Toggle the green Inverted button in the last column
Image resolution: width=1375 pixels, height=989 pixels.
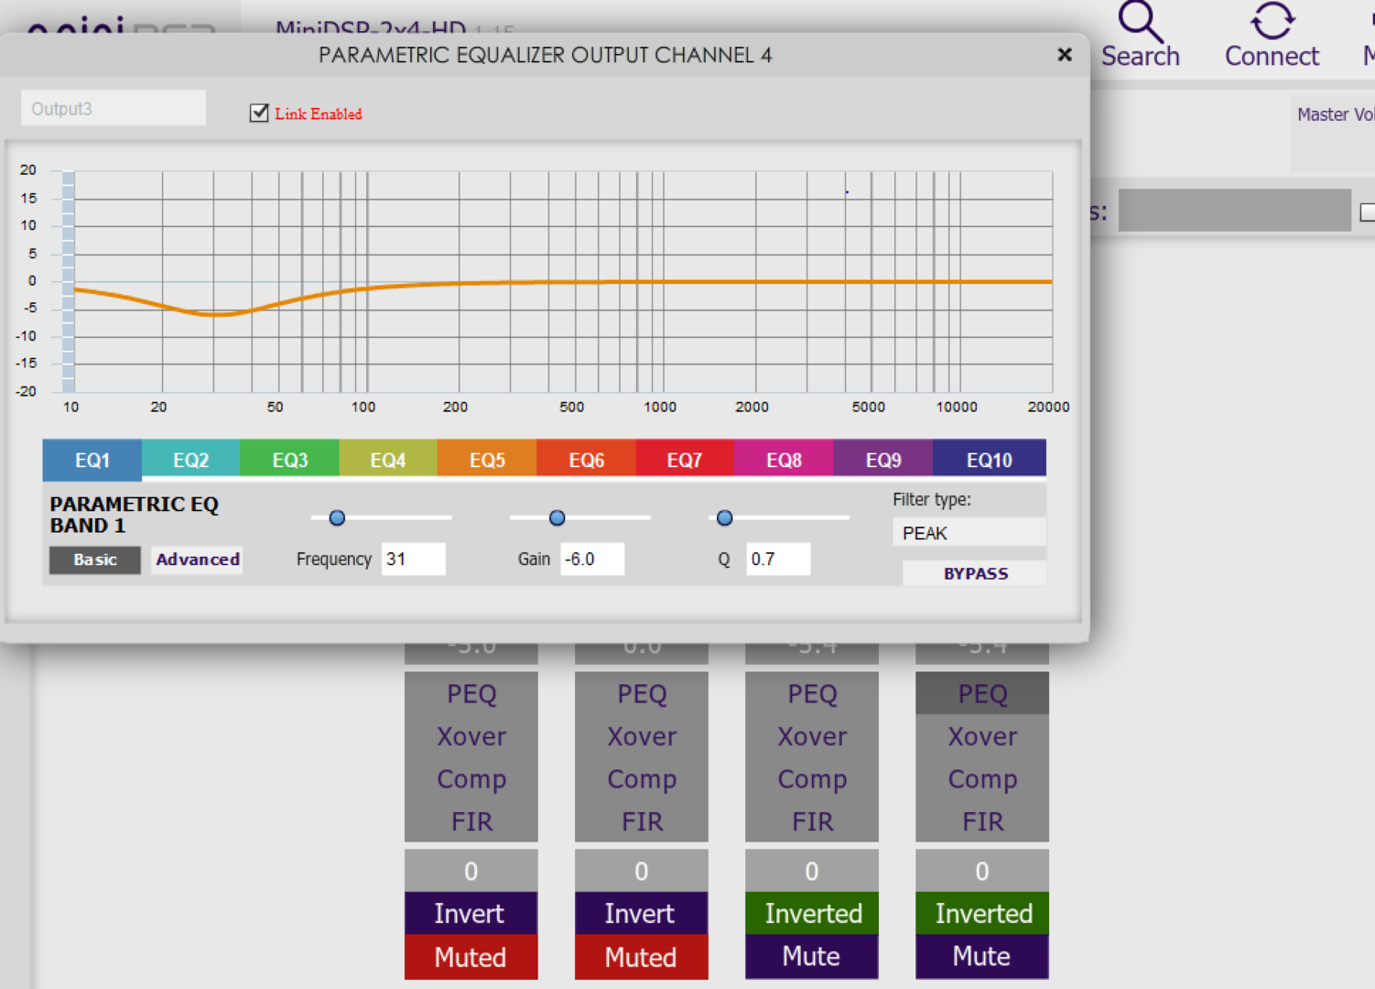click(982, 913)
